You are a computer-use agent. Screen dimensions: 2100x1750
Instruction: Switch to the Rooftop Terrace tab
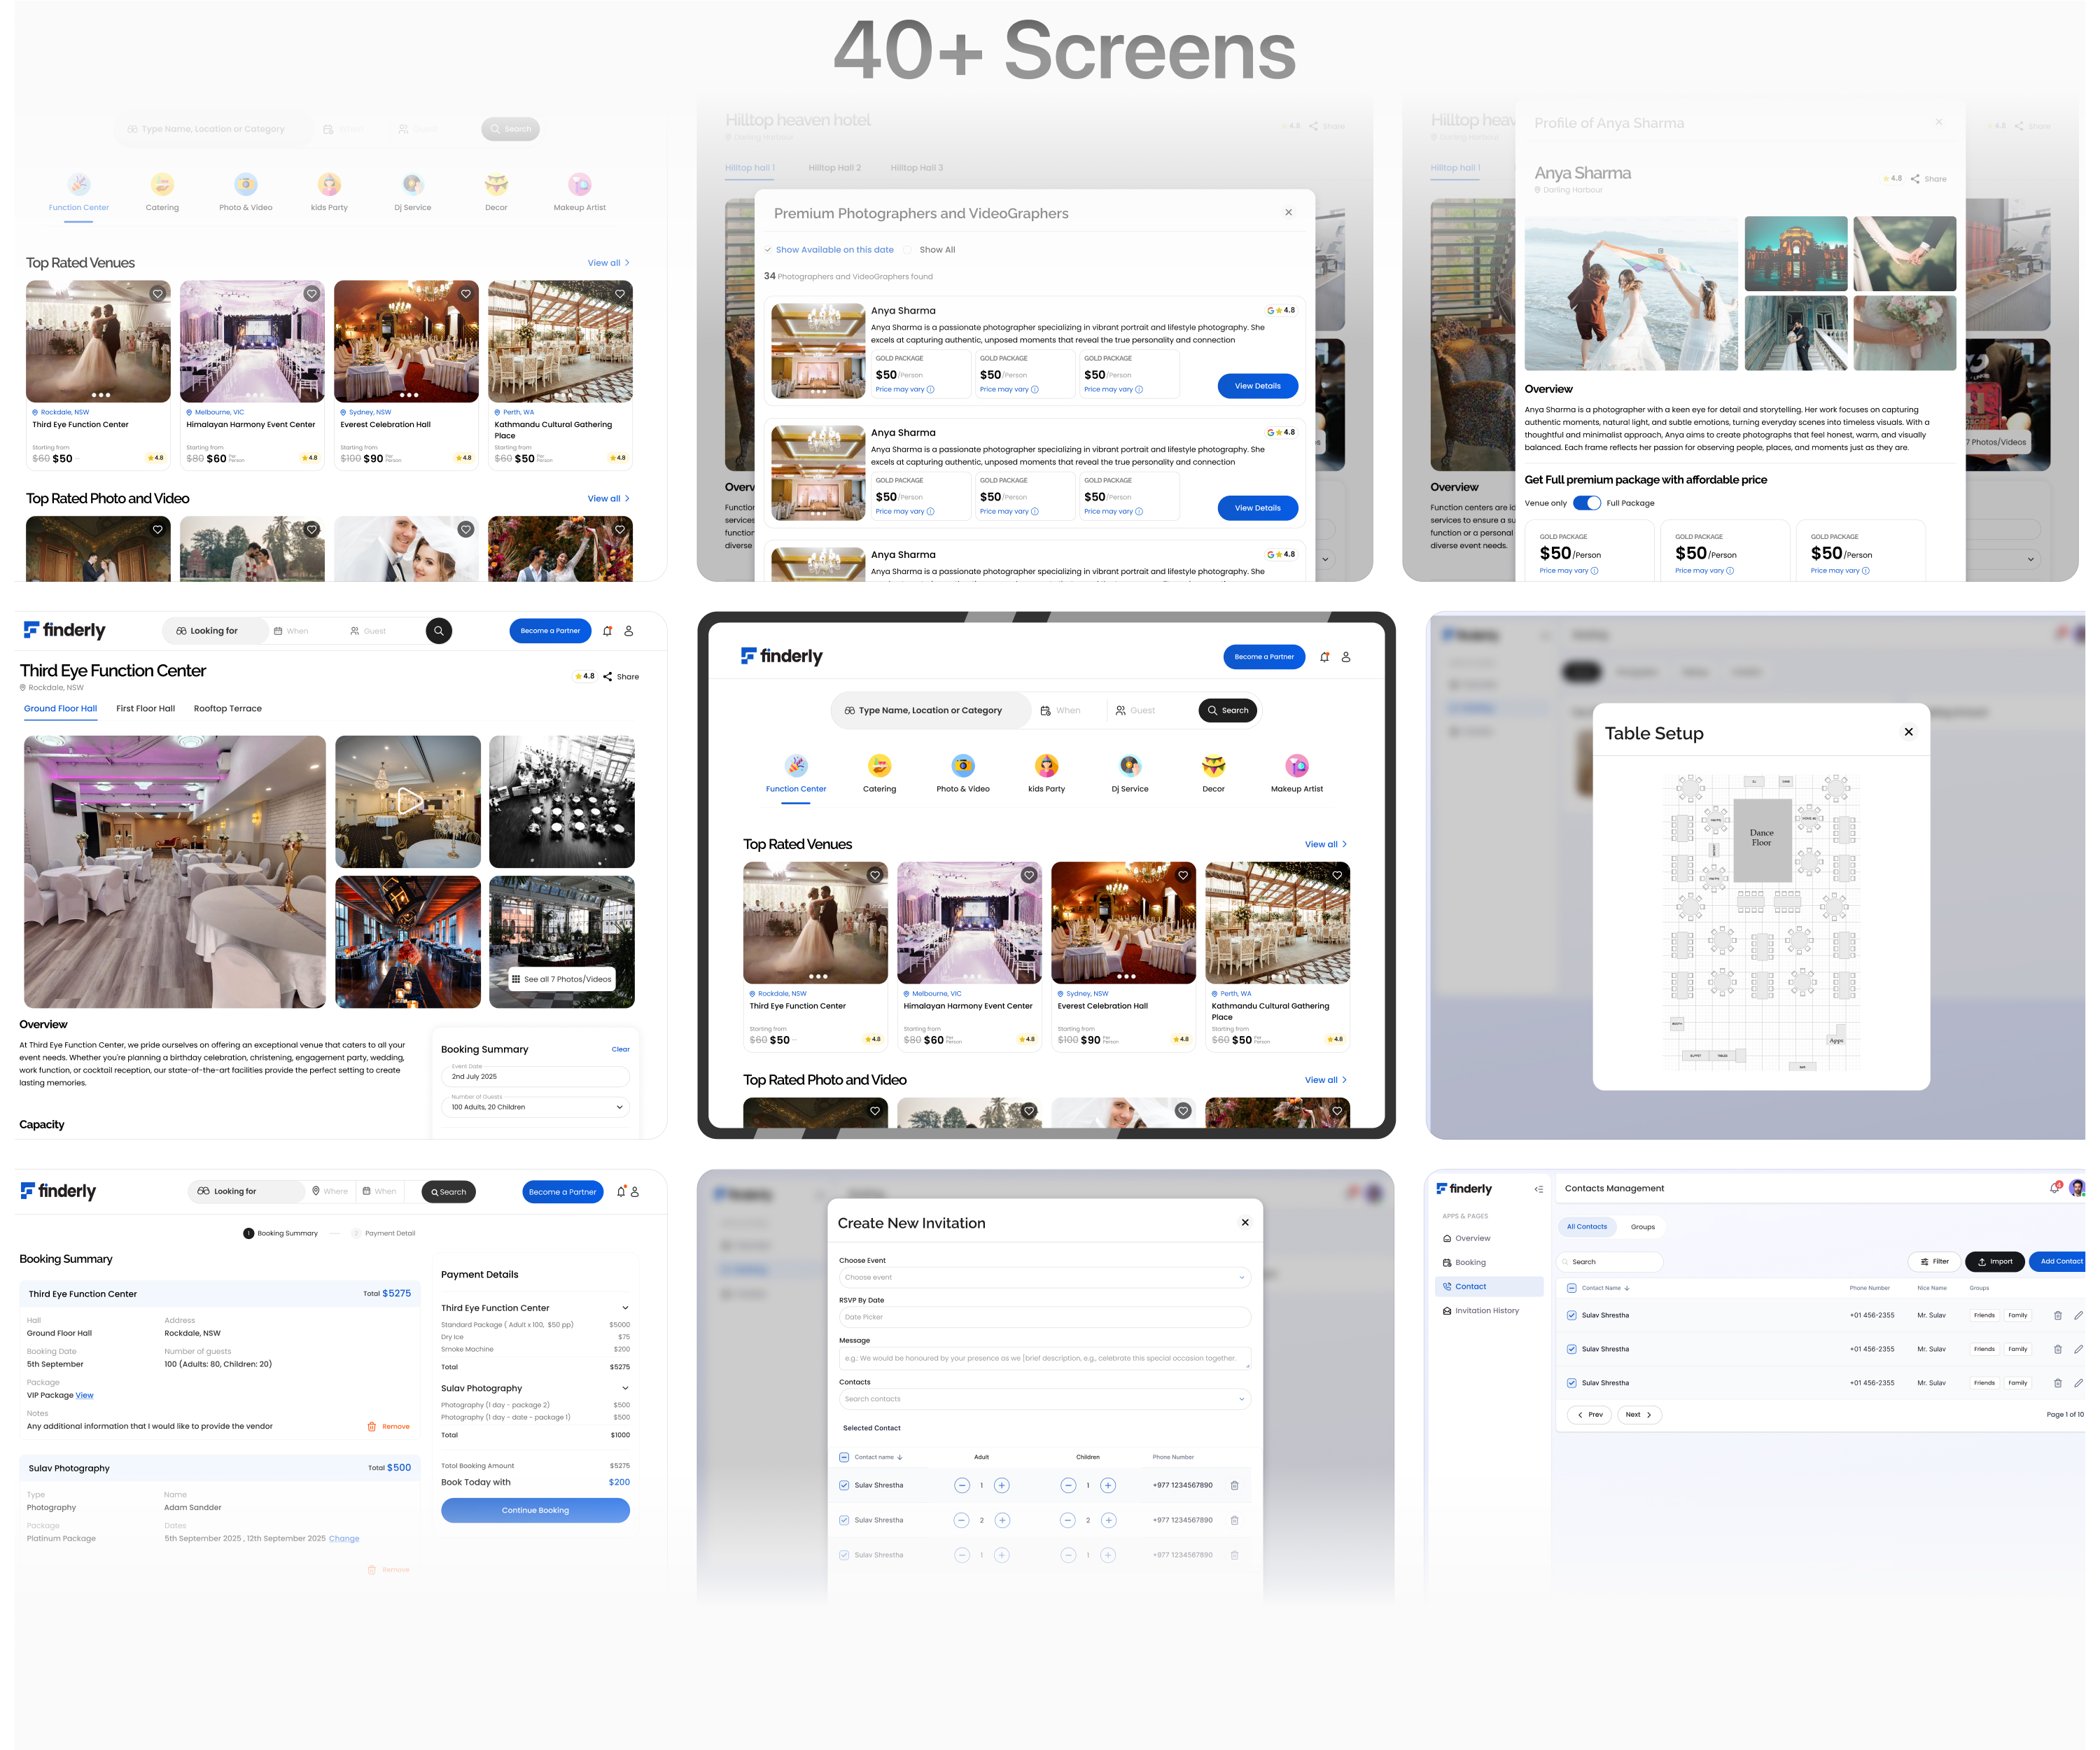pos(227,709)
